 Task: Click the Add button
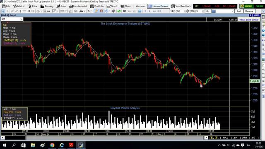point(238,11)
